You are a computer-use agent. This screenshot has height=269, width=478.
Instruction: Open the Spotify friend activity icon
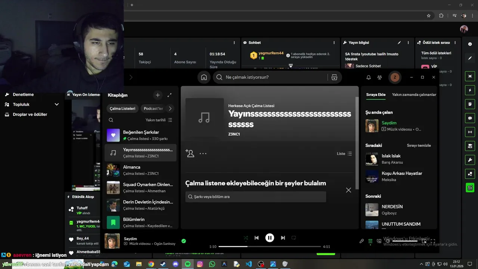click(380, 77)
